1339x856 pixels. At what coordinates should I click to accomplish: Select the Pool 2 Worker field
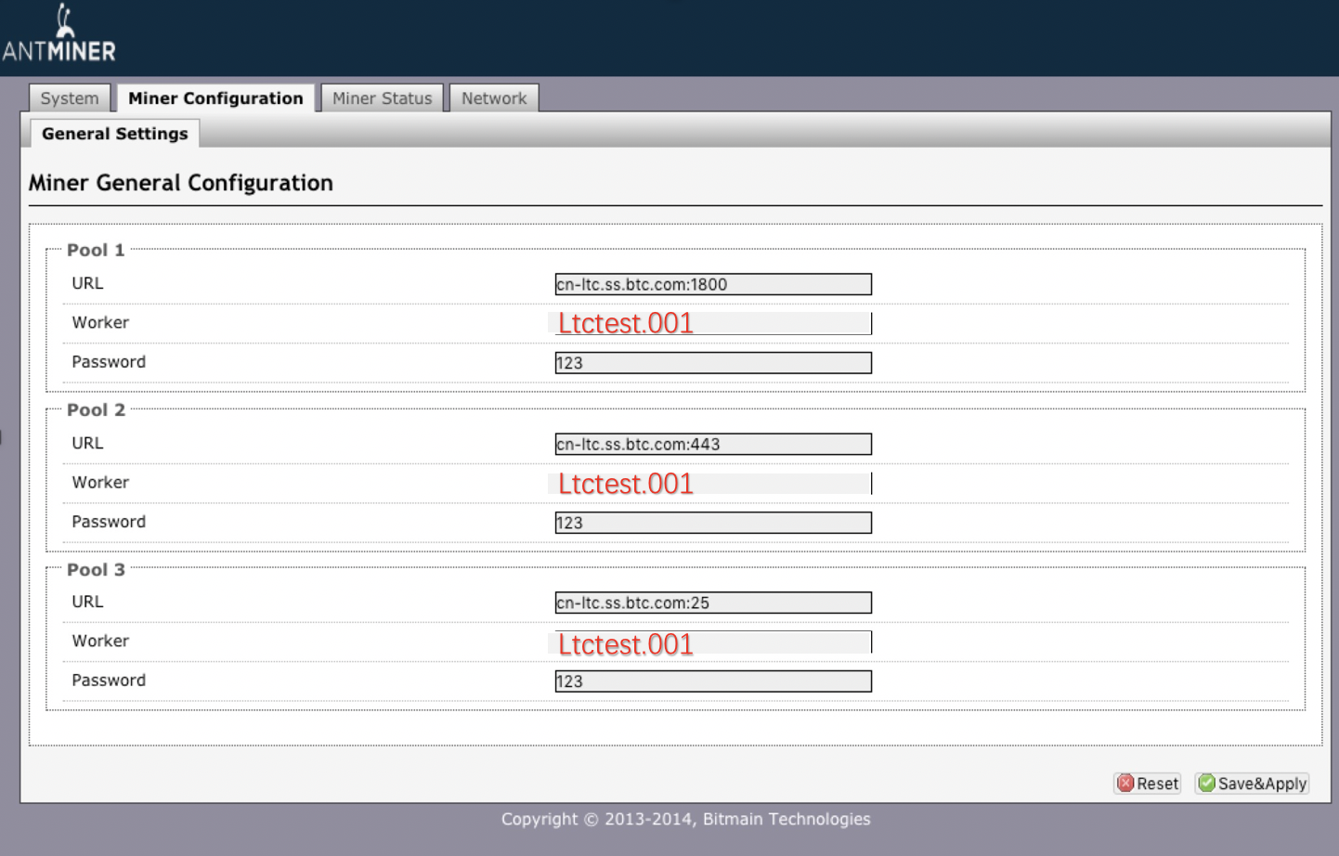[x=712, y=483]
